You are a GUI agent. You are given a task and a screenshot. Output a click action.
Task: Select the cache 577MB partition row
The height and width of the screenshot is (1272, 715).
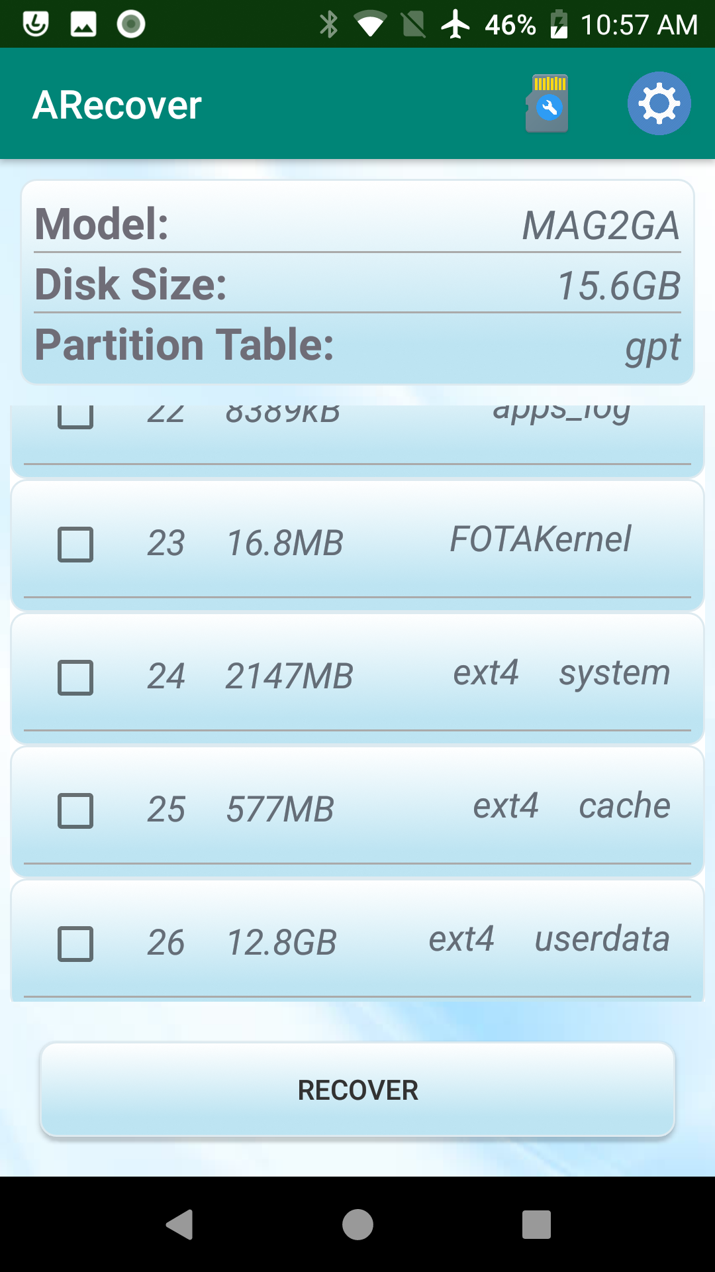point(358,812)
